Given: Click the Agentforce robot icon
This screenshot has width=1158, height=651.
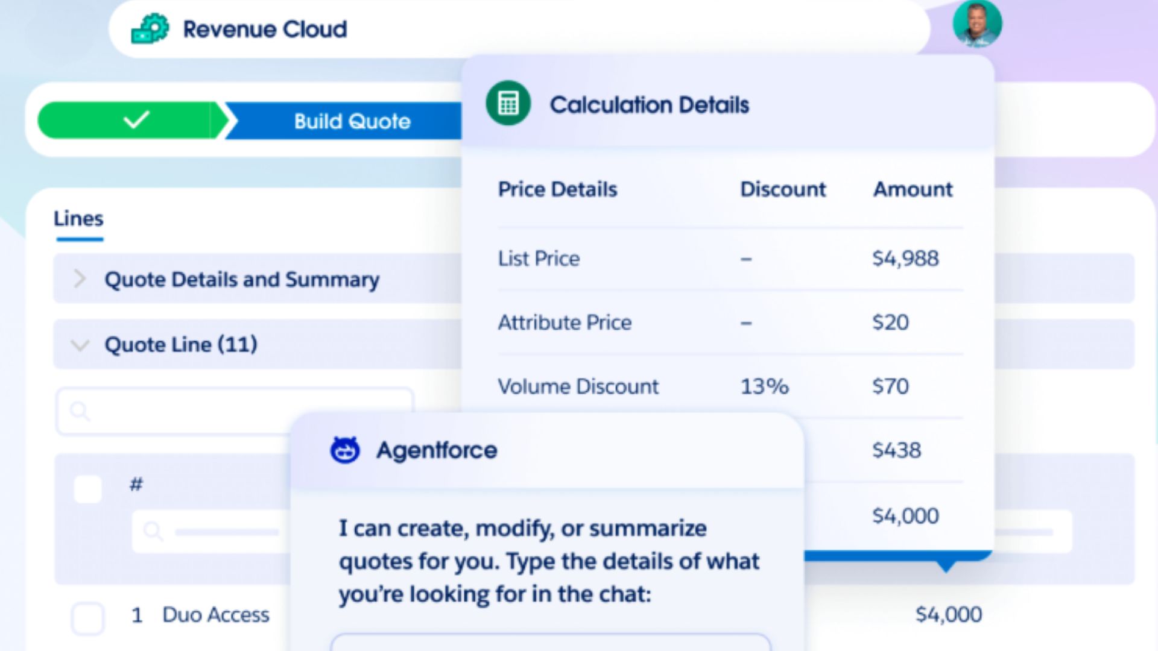Looking at the screenshot, I should point(345,450).
